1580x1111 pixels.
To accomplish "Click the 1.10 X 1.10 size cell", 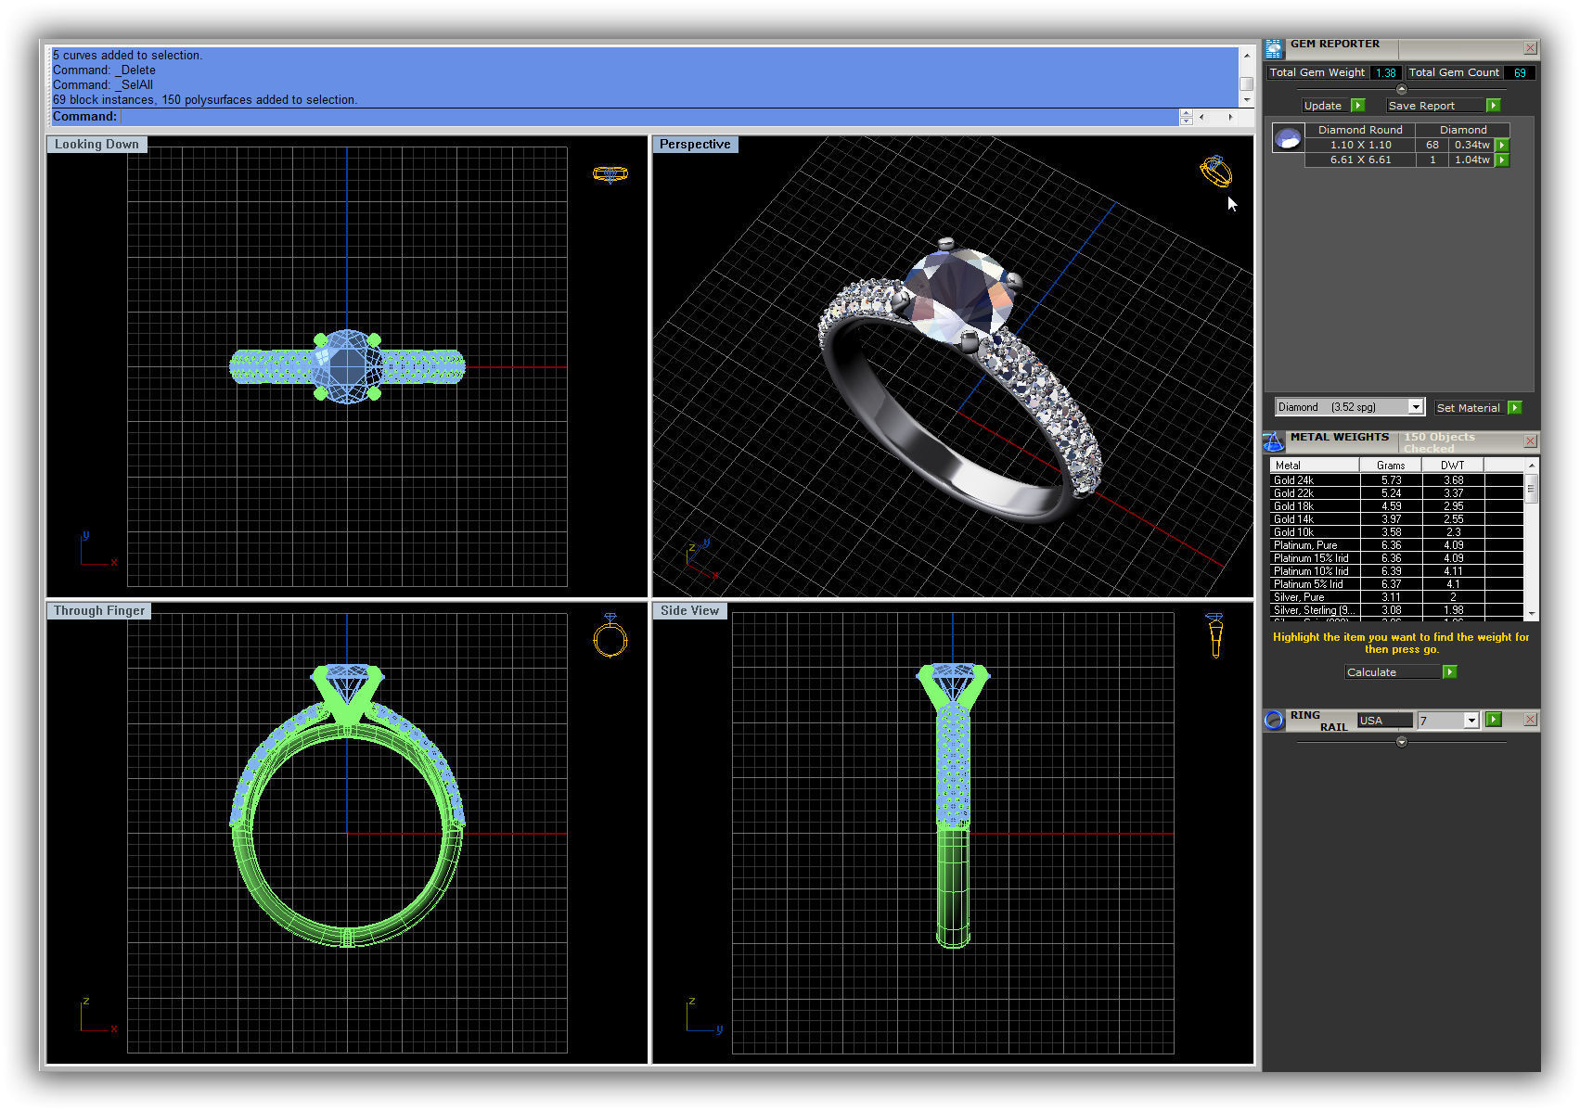I will click(x=1360, y=146).
